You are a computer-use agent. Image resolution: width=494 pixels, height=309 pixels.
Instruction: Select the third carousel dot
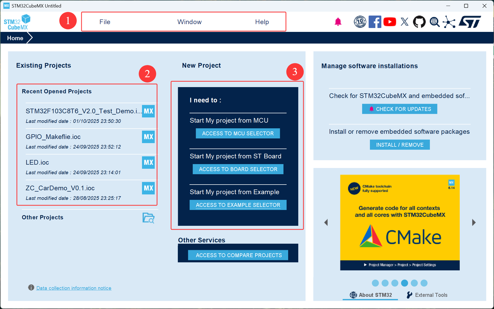tap(395, 283)
